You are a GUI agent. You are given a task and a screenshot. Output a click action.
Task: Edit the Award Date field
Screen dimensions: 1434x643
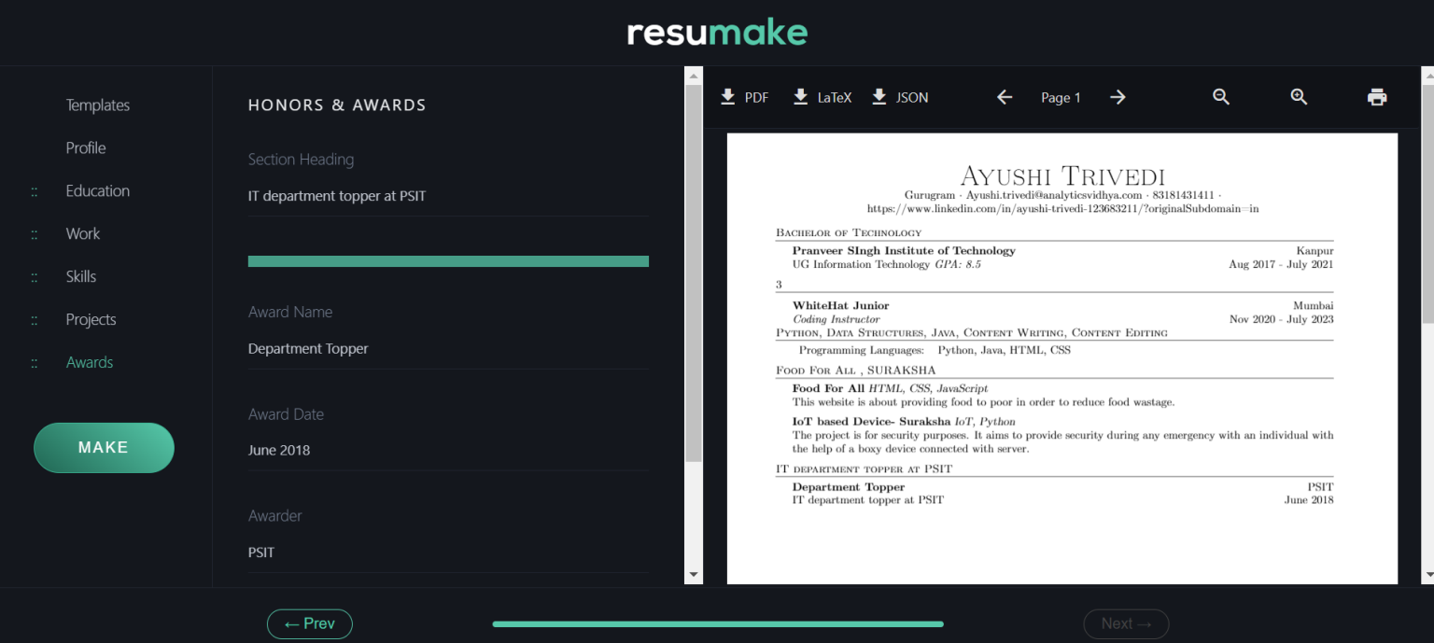pyautogui.click(x=448, y=451)
